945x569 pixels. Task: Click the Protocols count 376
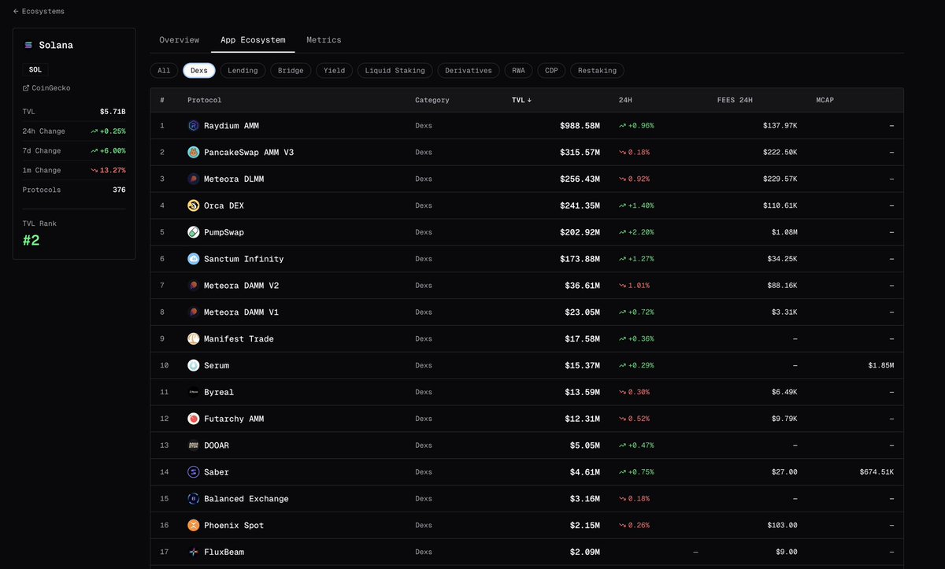click(x=118, y=190)
